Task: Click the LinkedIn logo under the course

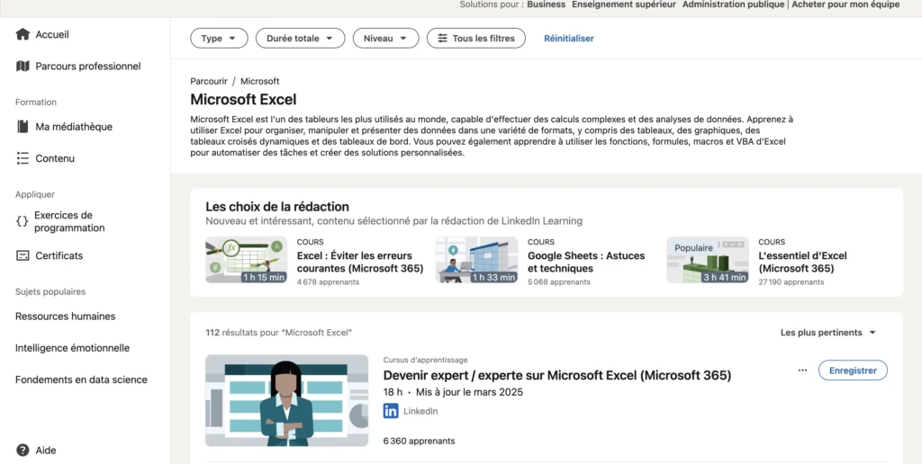Action: [391, 411]
